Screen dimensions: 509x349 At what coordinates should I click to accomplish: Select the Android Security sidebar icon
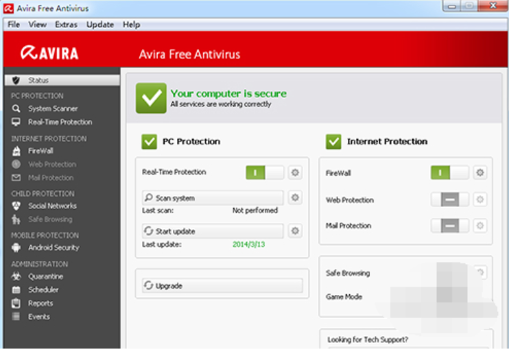tap(16, 248)
